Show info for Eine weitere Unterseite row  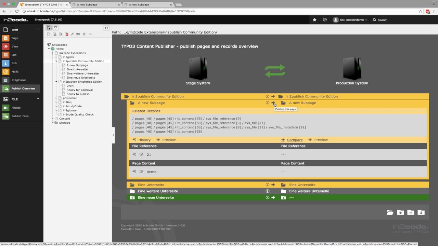pos(268,191)
